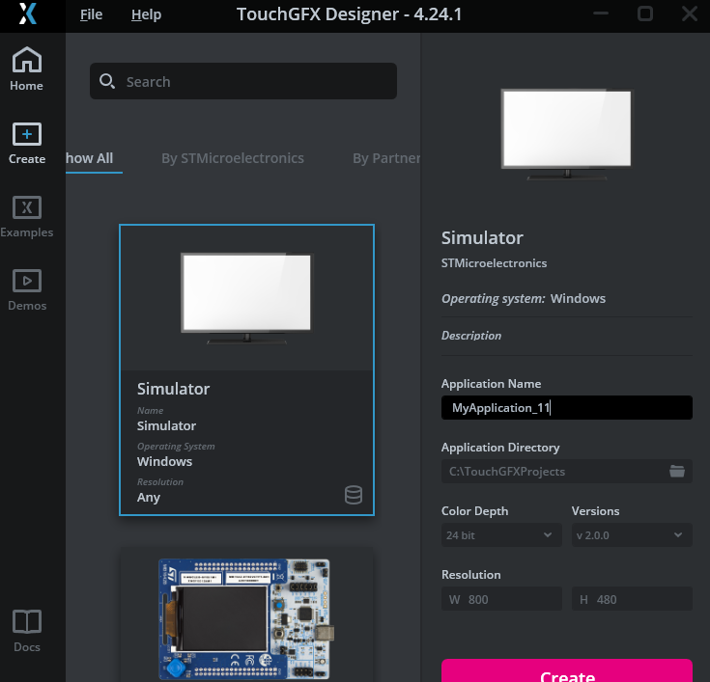The width and height of the screenshot is (710, 682).
Task: Click the Application Directory path field
Action: (566, 472)
